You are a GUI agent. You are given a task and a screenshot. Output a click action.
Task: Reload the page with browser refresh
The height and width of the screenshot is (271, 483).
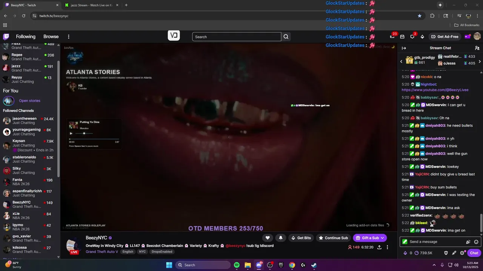pos(23,16)
